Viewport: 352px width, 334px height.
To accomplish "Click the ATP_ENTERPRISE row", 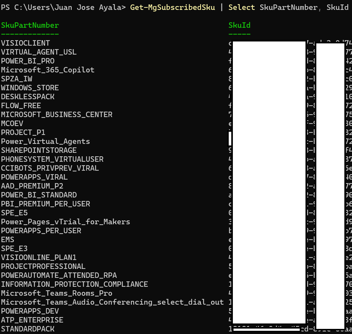I will (32, 320).
